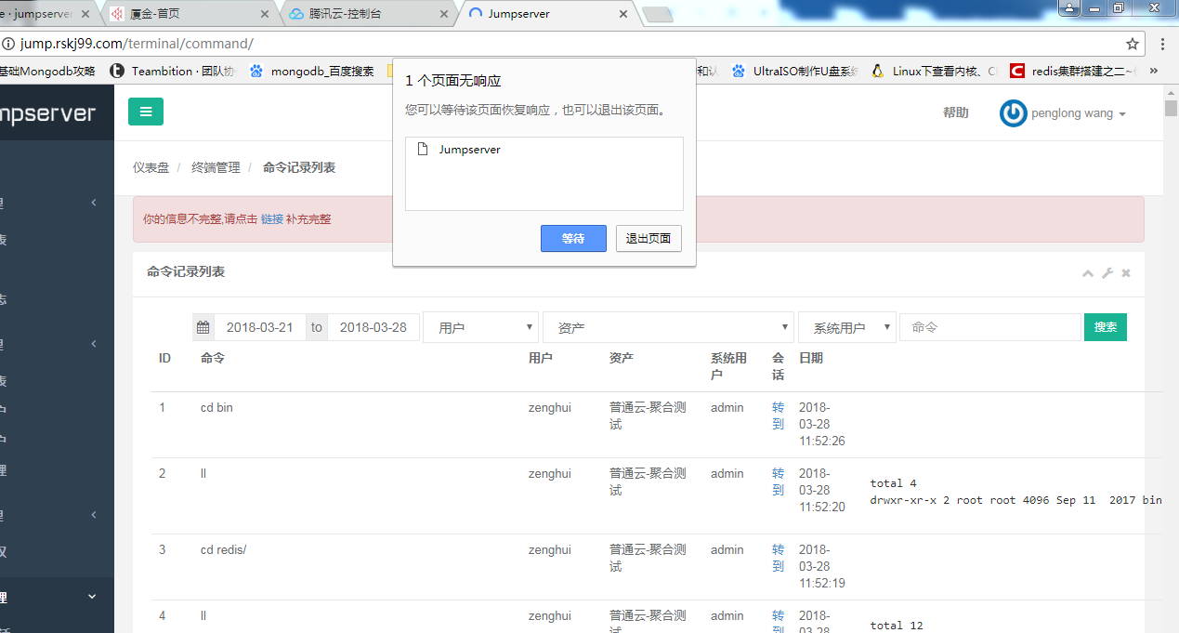Click the ID column header
Image resolution: width=1179 pixels, height=633 pixels.
pyautogui.click(x=164, y=358)
